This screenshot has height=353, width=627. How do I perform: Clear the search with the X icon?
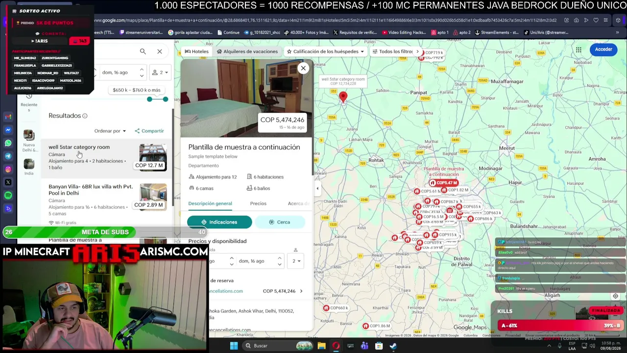pos(160,51)
